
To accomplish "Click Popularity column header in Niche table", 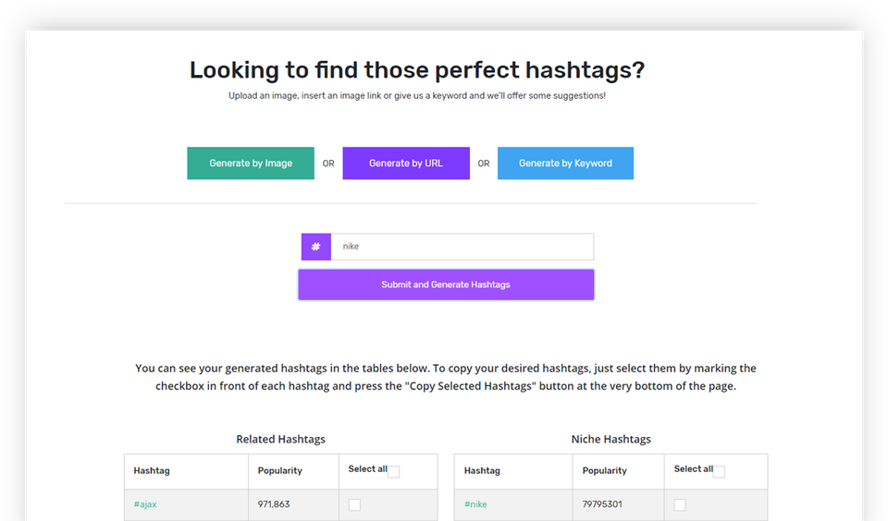I will [x=605, y=471].
